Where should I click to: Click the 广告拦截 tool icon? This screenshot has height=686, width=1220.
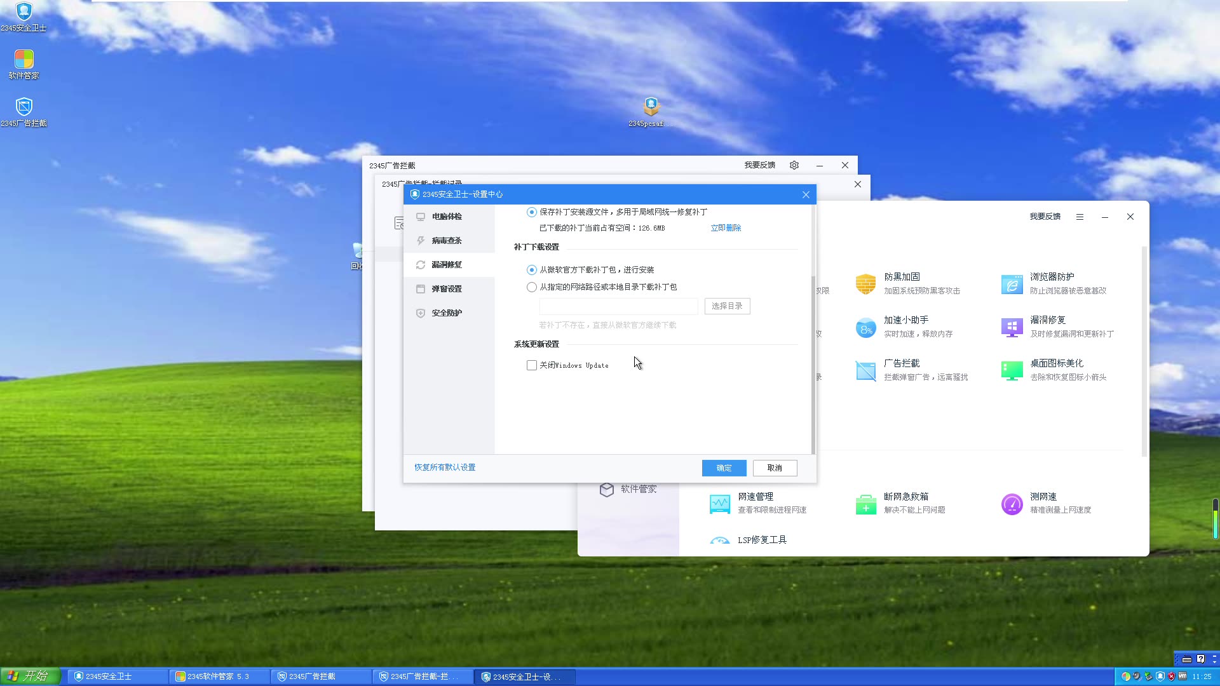click(x=865, y=370)
